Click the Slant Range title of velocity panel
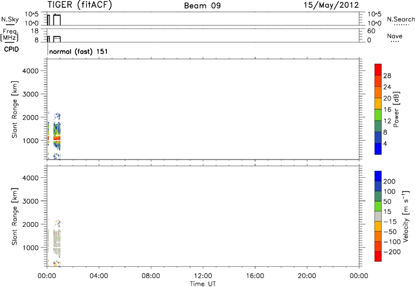The image size is (415, 287). 15,217
